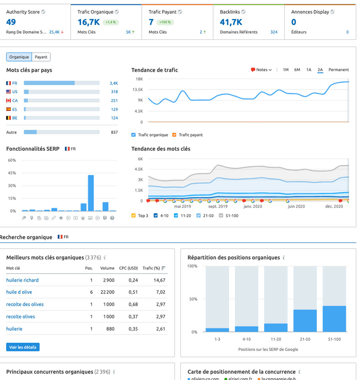
Task: Click the info icon next to Meilleurs mots clés organiques
Action: (x=104, y=257)
